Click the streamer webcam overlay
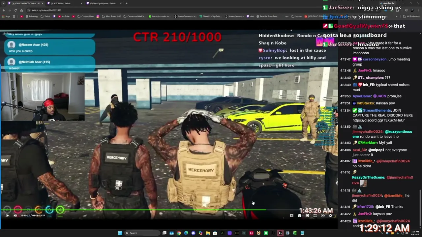 coord(43,96)
